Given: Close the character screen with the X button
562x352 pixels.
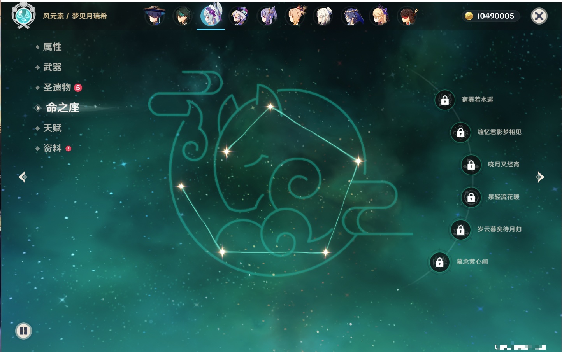Looking at the screenshot, I should click(539, 16).
